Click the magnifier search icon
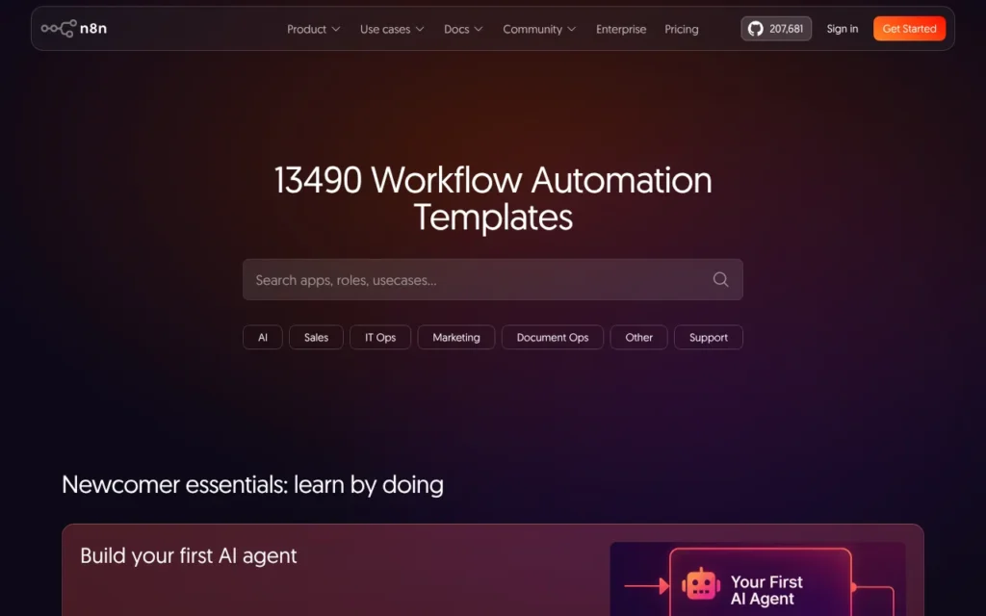986x616 pixels. click(x=720, y=280)
